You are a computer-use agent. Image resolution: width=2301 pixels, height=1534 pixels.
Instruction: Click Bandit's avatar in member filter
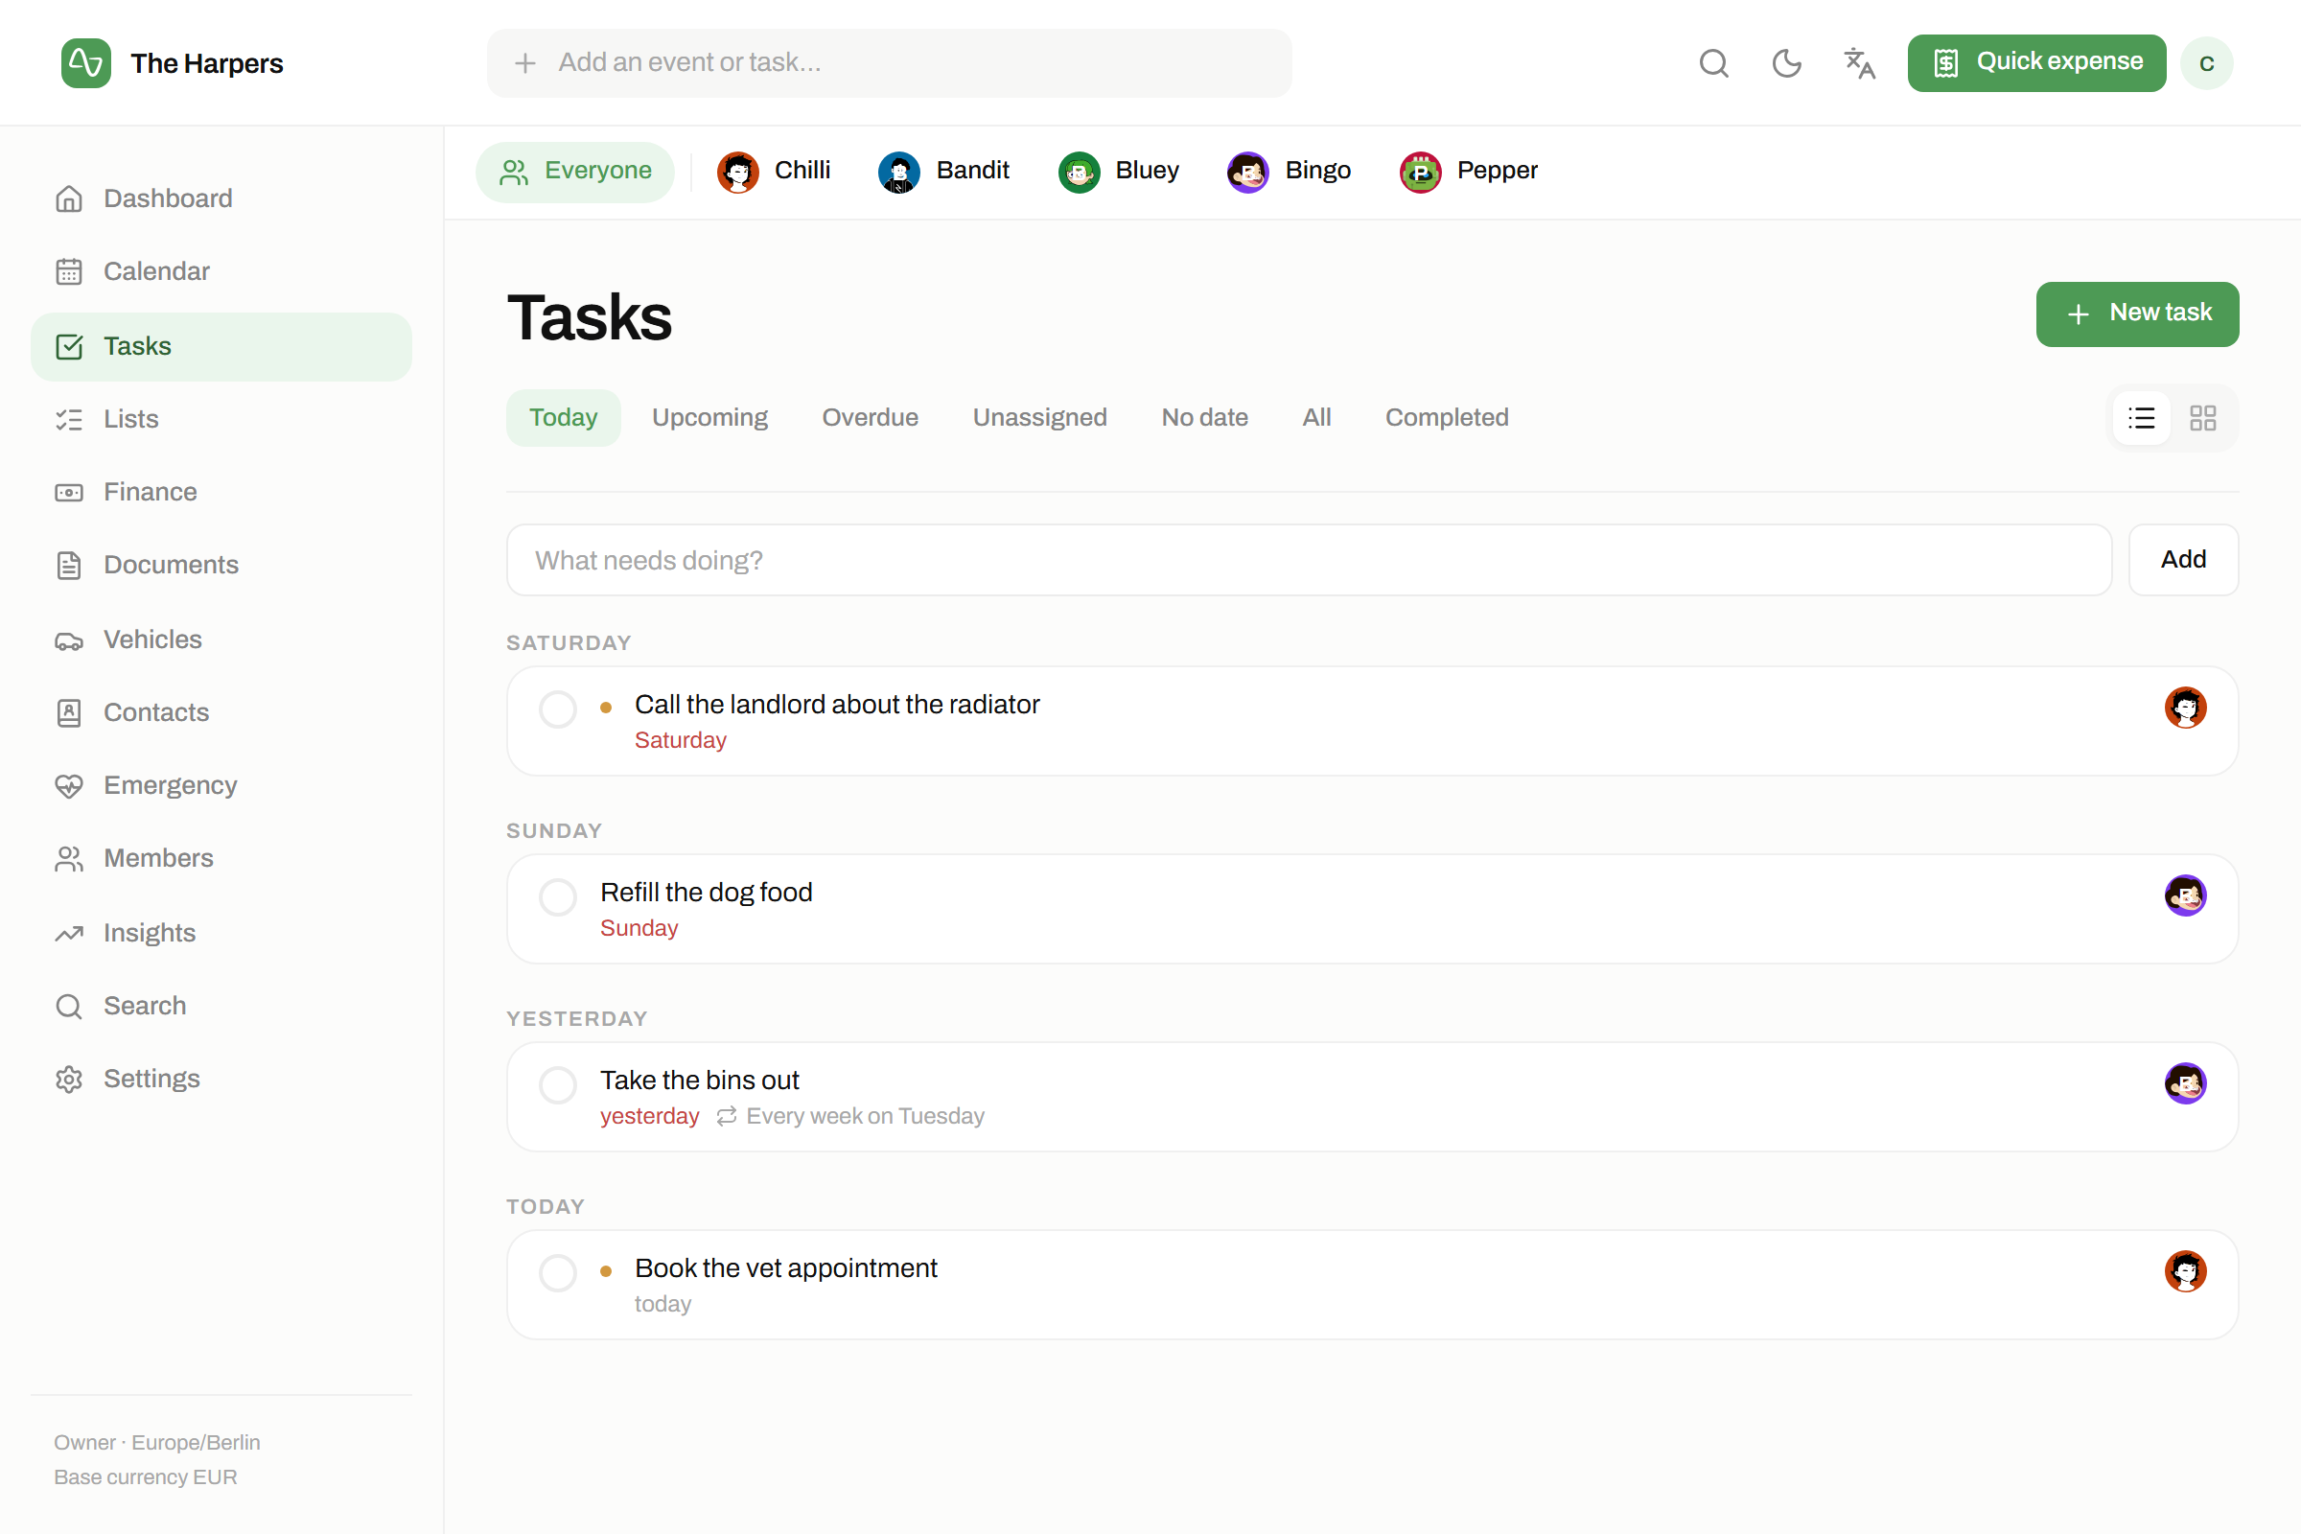point(898,173)
